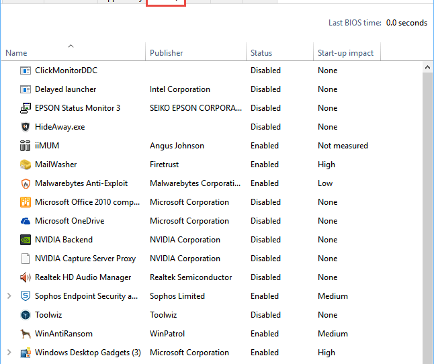Click the ClickMonitorDDC app icon
The height and width of the screenshot is (364, 434).
pos(26,71)
